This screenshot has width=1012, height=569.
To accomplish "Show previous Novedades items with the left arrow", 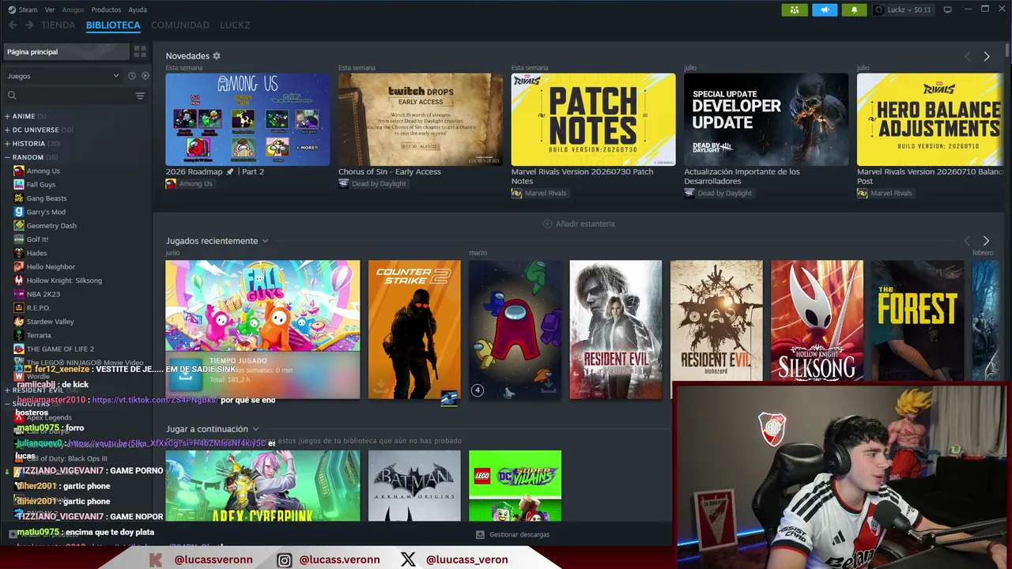I will click(x=967, y=56).
